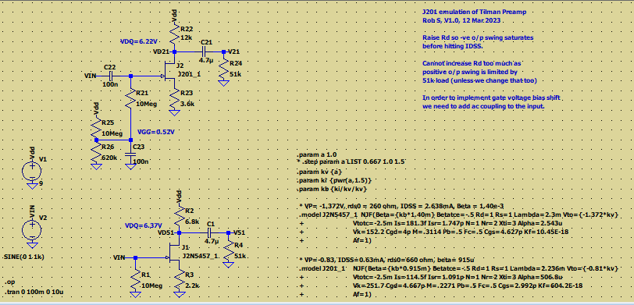Select the '.op' directive

coord(9,282)
